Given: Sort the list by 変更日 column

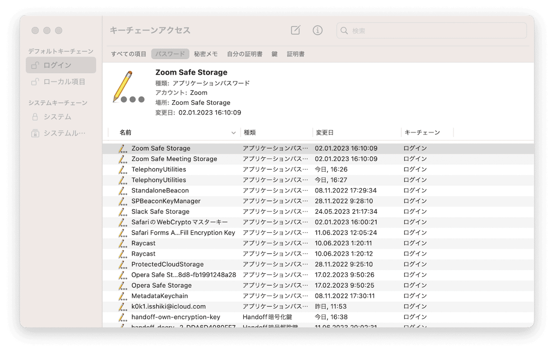Looking at the screenshot, I should (x=325, y=133).
